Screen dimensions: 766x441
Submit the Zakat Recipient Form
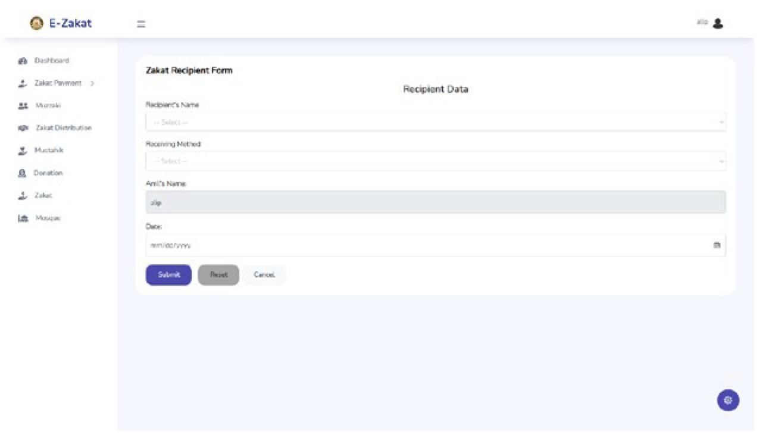168,274
